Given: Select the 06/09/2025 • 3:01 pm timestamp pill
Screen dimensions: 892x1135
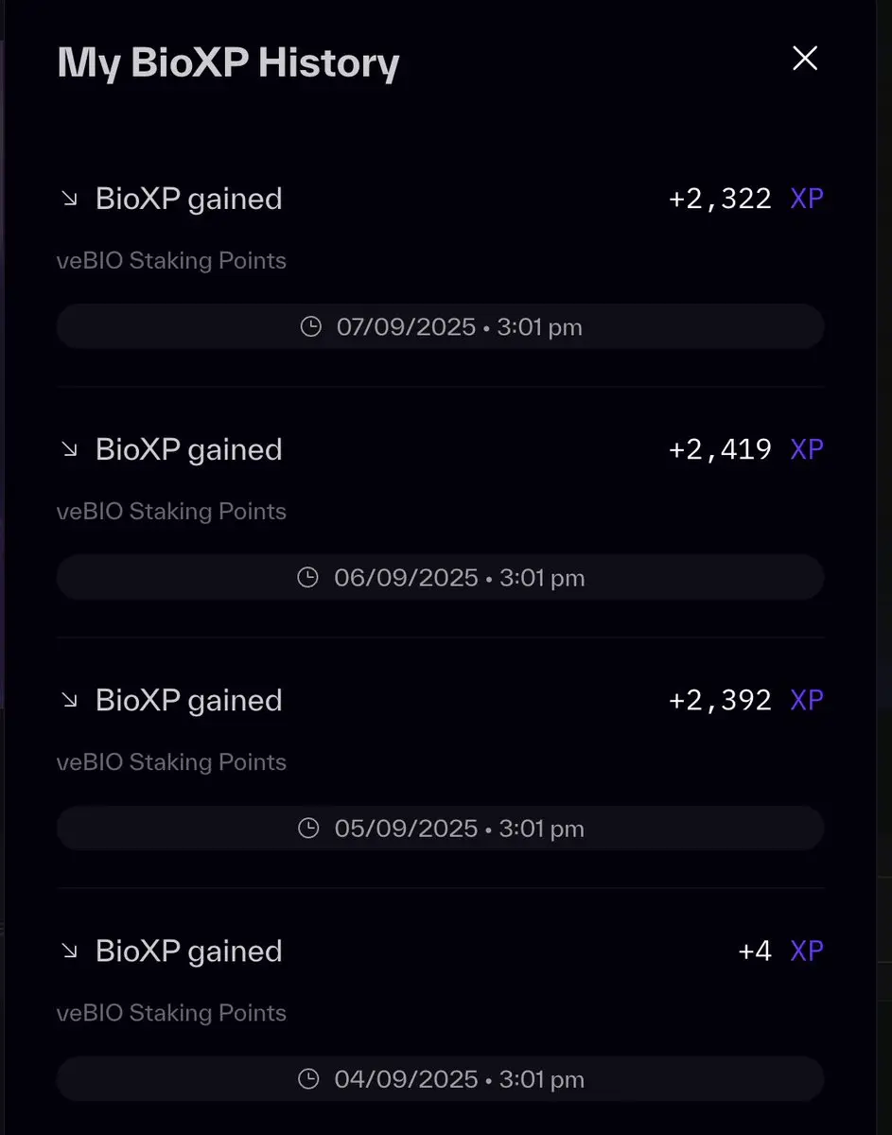Looking at the screenshot, I should coord(441,578).
